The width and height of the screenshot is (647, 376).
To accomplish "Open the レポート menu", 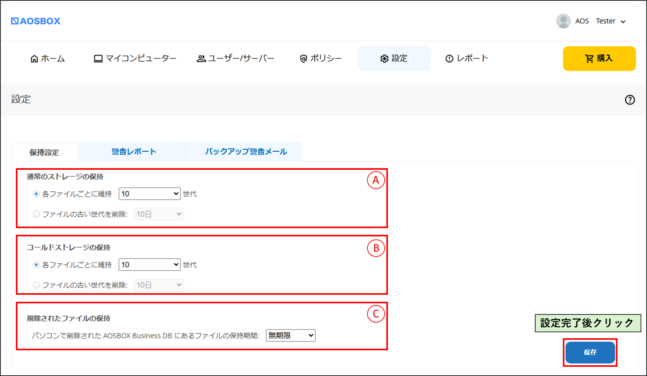I will (x=467, y=58).
